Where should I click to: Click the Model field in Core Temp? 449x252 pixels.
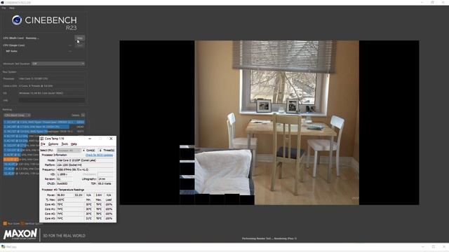coord(85,160)
